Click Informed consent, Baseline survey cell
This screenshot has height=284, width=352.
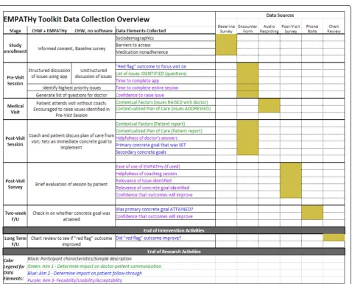coord(71,49)
